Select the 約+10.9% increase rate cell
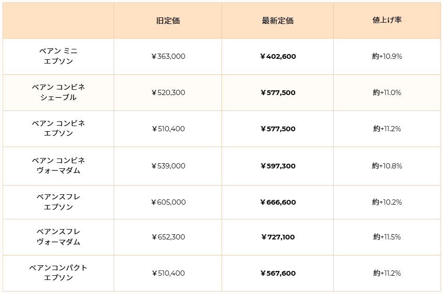 click(x=387, y=56)
